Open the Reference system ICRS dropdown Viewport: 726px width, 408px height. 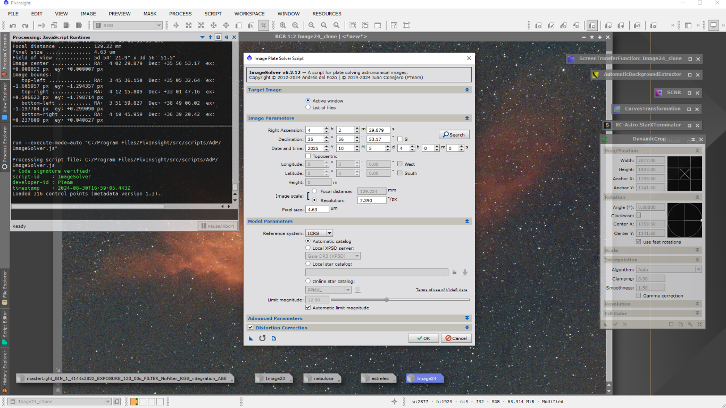(x=320, y=233)
